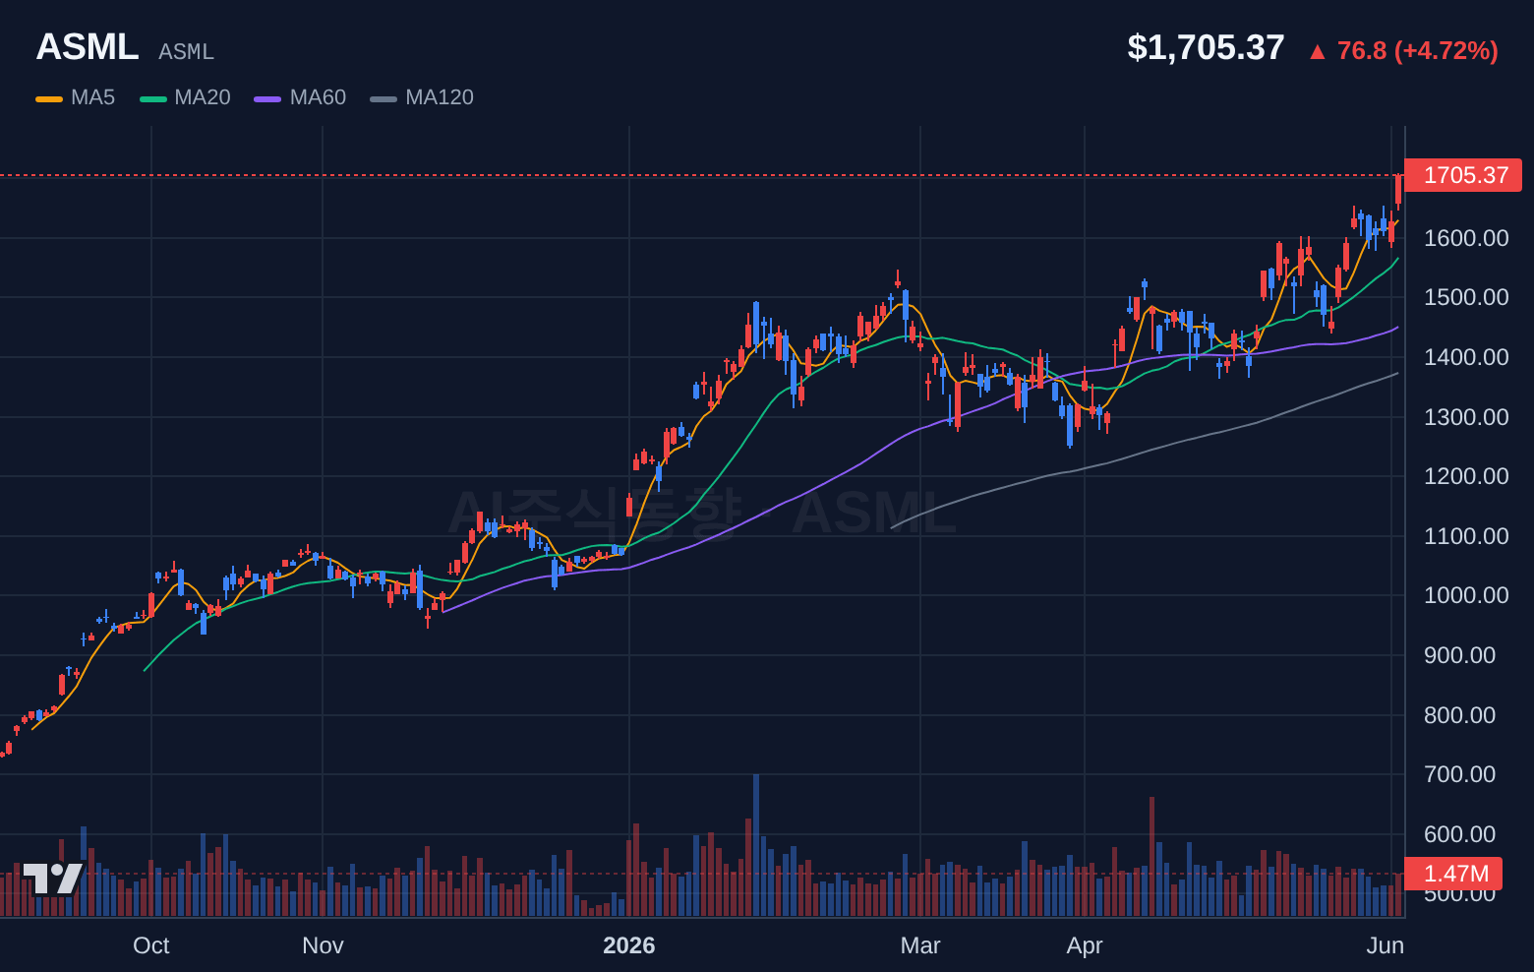Click the red 1705.37 price tag
This screenshot has height=972, width=1534.
pos(1463,175)
